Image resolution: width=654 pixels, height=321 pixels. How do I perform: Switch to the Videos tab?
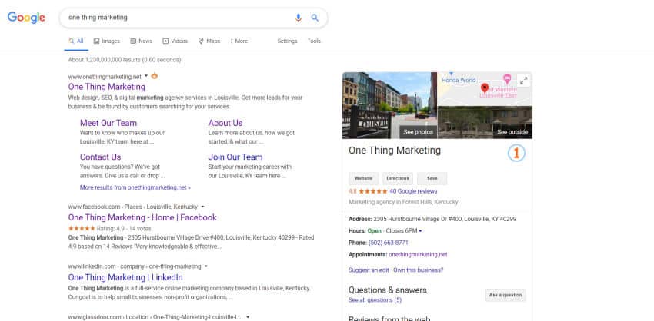point(175,41)
